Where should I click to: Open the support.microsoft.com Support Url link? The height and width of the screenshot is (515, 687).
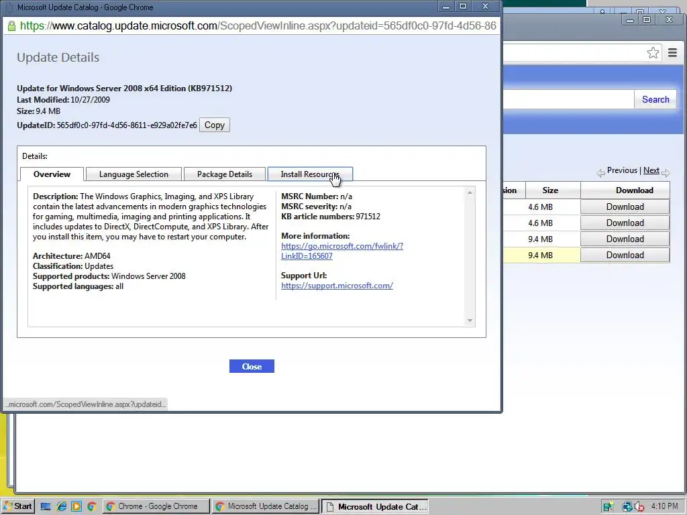click(x=337, y=286)
